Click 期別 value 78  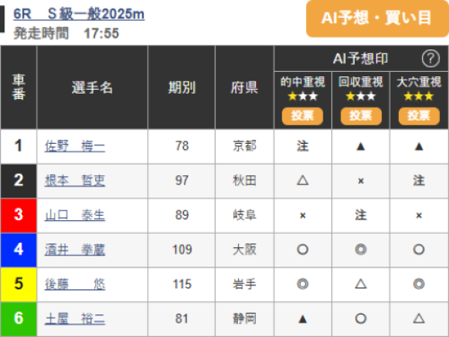(182, 146)
